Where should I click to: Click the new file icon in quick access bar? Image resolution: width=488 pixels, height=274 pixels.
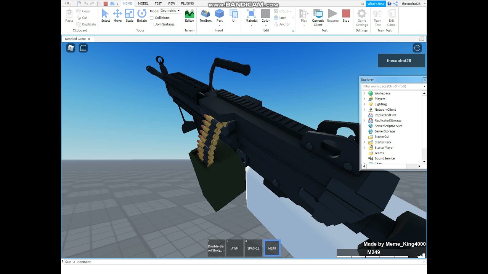pyautogui.click(x=79, y=3)
